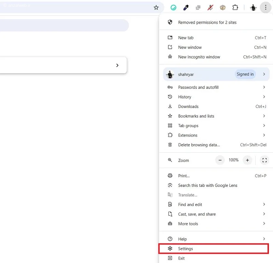Click the Passwords key icon
The image size is (273, 263).
coord(170,87)
